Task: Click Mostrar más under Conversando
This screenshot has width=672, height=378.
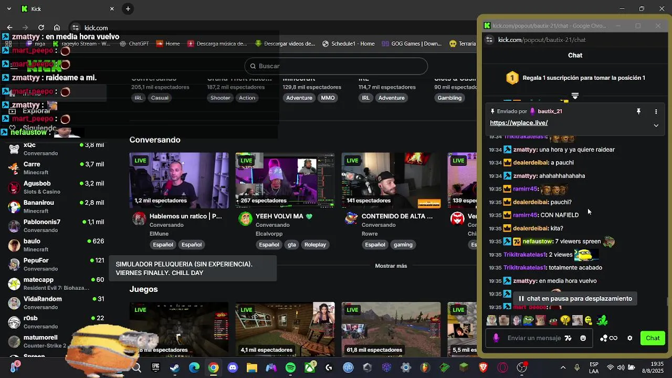Action: pyautogui.click(x=391, y=266)
